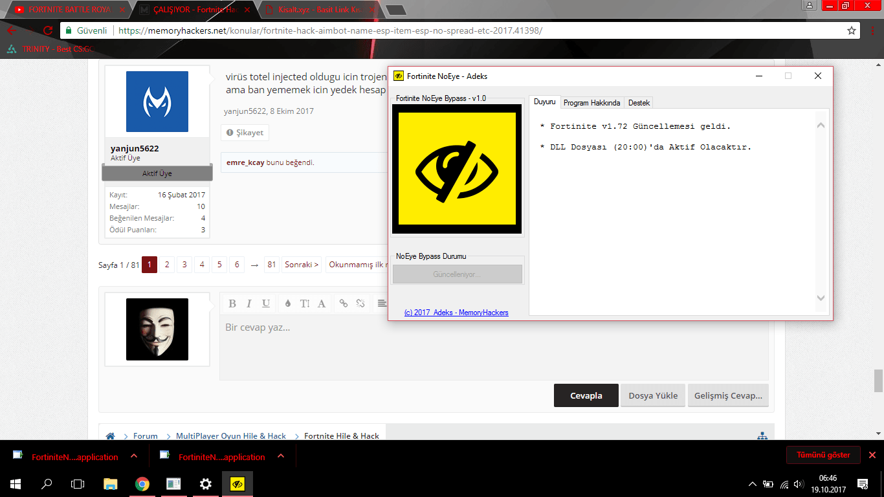Open Task View on the taskbar

coord(78,483)
